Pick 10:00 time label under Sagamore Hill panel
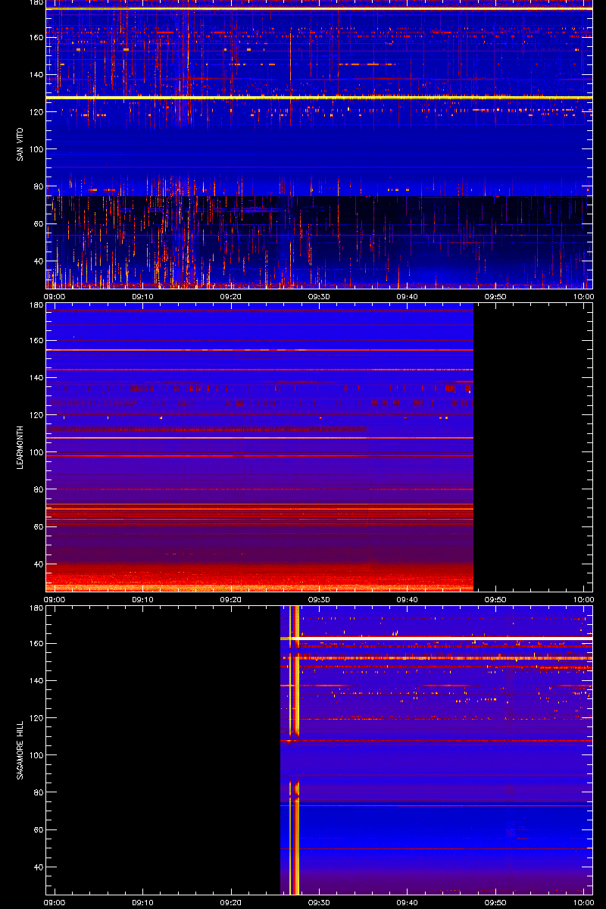Screen dimensions: 606x909 (x=583, y=902)
